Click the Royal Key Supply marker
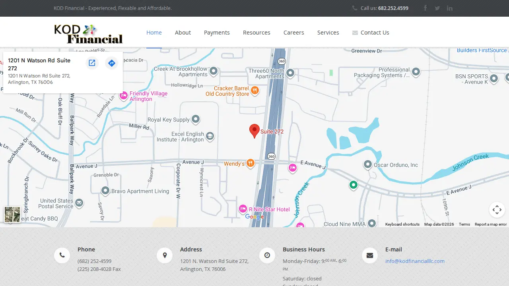This screenshot has width=509, height=286. click(x=195, y=119)
